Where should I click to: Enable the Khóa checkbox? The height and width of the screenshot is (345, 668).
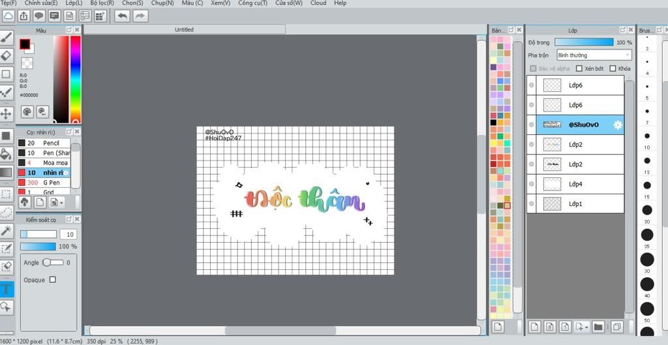[x=613, y=68]
